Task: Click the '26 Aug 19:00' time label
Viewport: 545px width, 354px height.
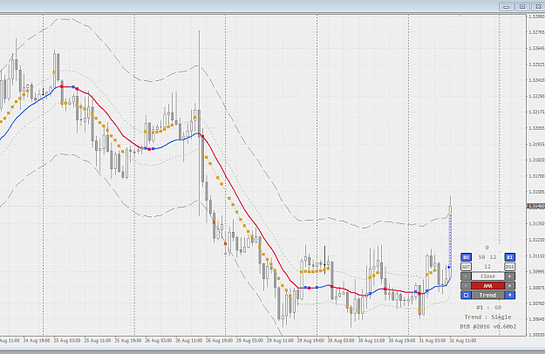Action: point(220,341)
